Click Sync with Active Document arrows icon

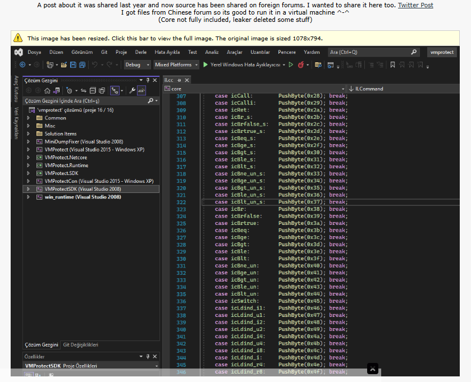click(84, 91)
